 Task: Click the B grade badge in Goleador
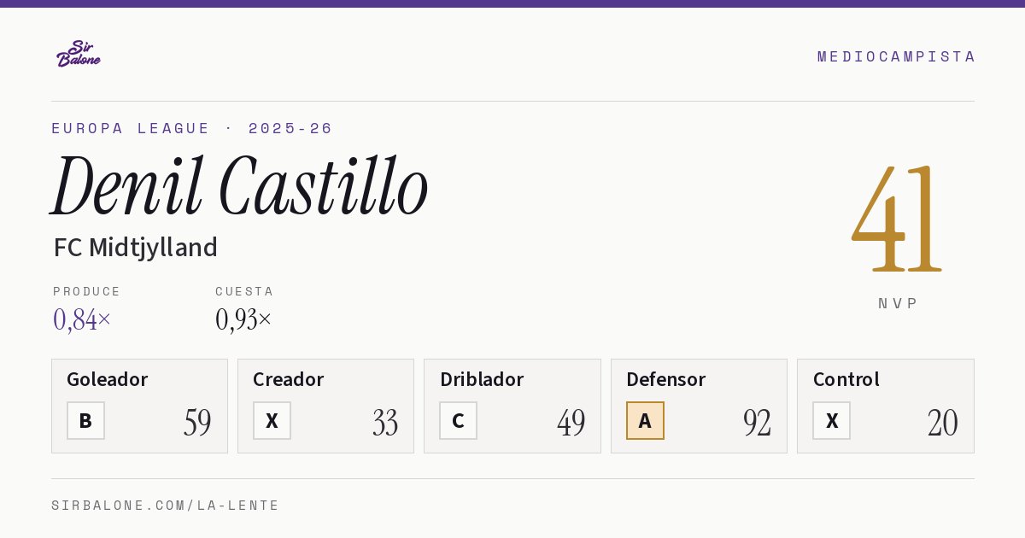[85, 420]
